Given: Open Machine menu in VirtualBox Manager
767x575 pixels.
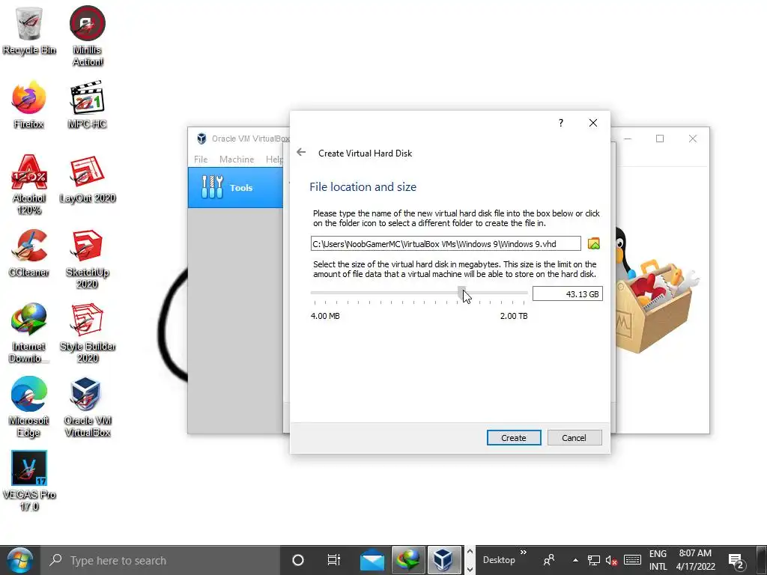Looking at the screenshot, I should 237,159.
